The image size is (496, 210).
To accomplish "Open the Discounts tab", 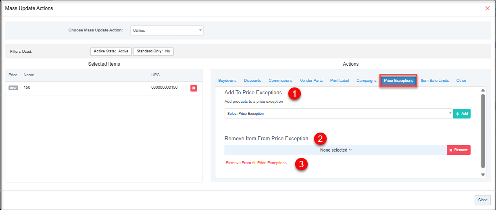I will click(252, 81).
